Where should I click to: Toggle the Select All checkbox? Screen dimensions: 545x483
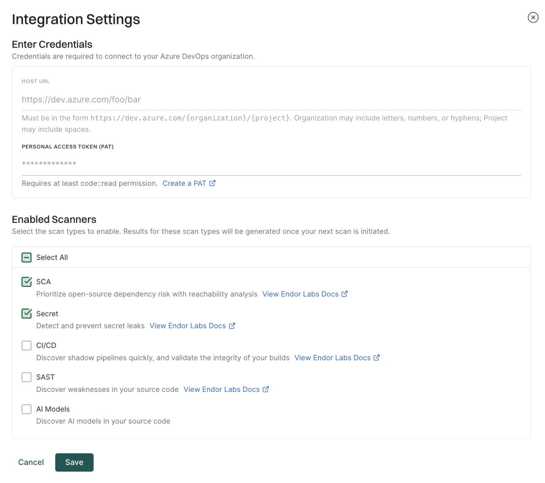click(26, 257)
